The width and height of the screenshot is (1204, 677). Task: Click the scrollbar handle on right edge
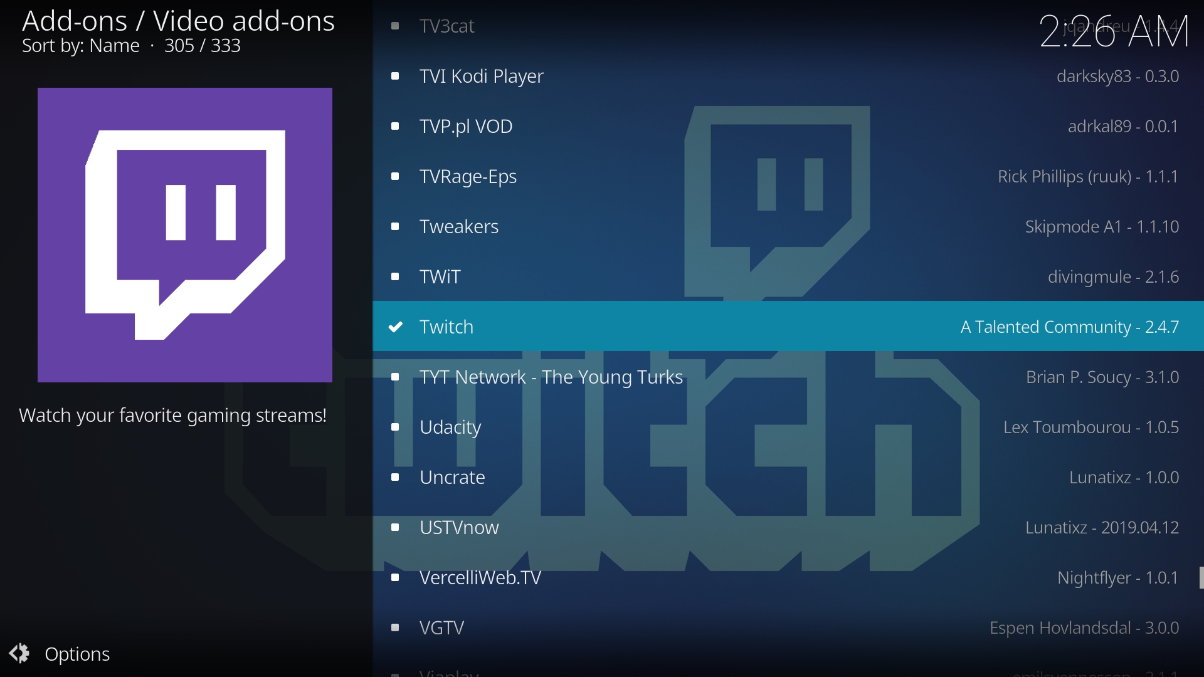click(x=1200, y=577)
